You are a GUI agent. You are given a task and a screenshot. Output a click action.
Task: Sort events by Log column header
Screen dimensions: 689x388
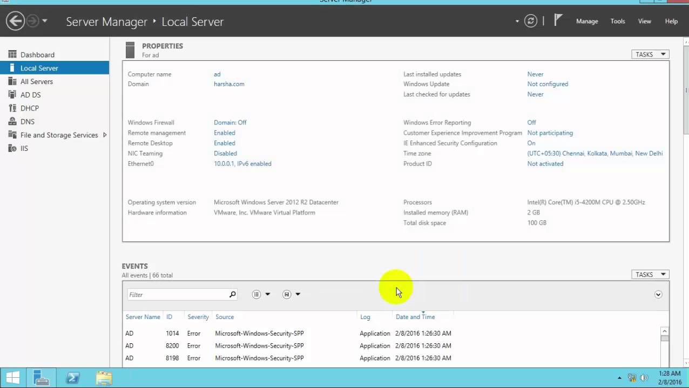coord(365,317)
